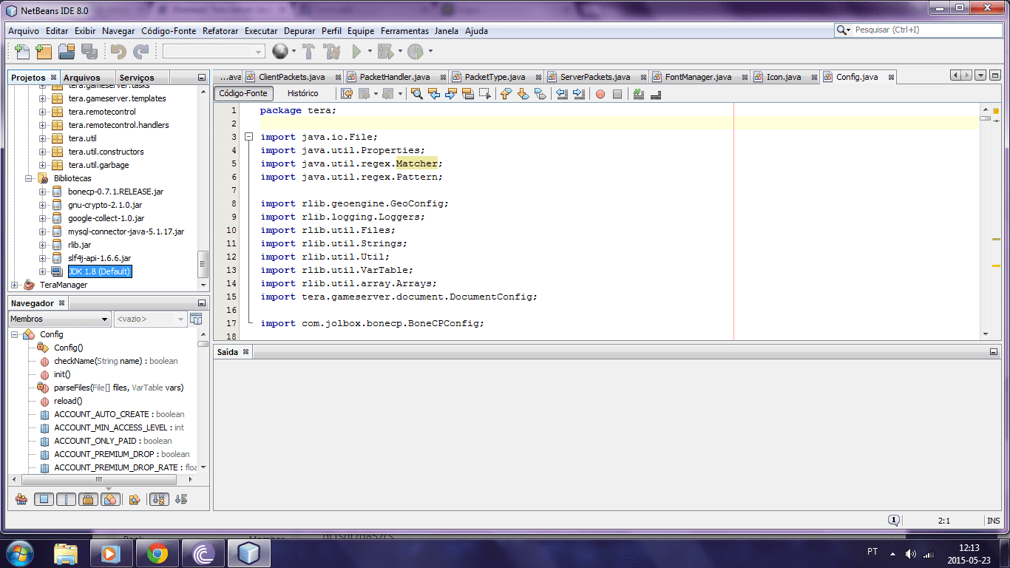1010x568 pixels.
Task: Click the Debug Project icon
Action: click(385, 51)
